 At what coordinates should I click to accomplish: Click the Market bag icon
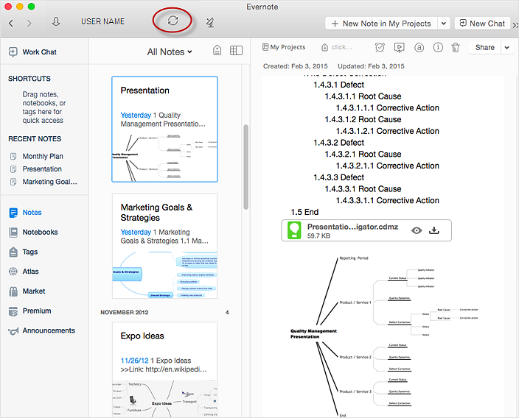[13, 291]
